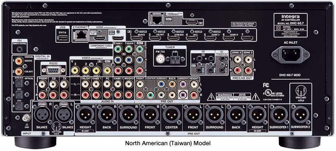Image resolution: width=336 pixels, height=151 pixels.
Task: Click the DHC-60.7 MDD model text
Action: [291, 75]
